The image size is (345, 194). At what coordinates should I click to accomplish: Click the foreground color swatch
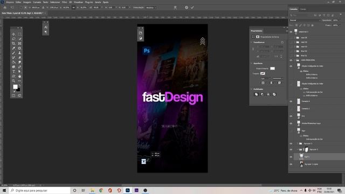click(15, 87)
